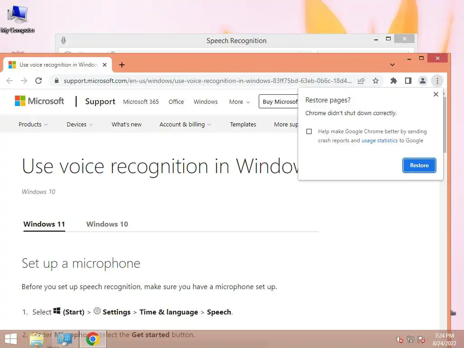Image resolution: width=464 pixels, height=348 pixels.
Task: Click Chrome's forward navigation arrow
Action: click(24, 81)
